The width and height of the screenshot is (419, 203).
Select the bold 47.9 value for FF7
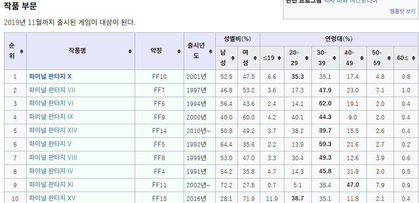pyautogui.click(x=325, y=90)
